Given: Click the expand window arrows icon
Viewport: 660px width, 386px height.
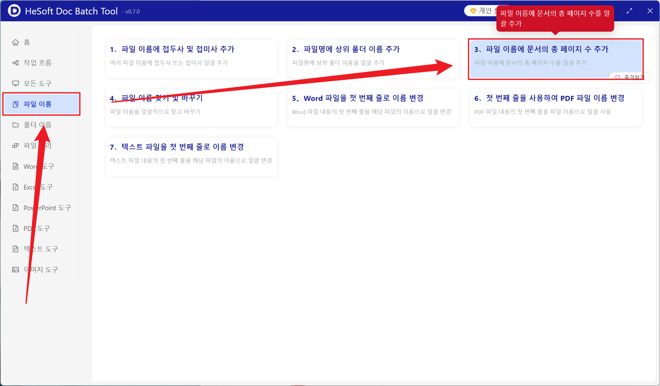Looking at the screenshot, I should pyautogui.click(x=629, y=11).
